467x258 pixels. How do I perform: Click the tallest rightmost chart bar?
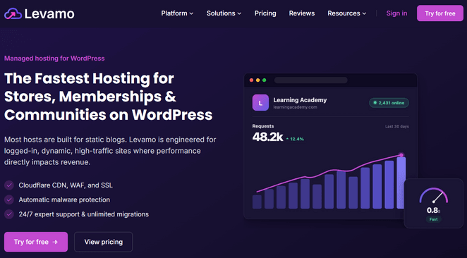[401, 183]
